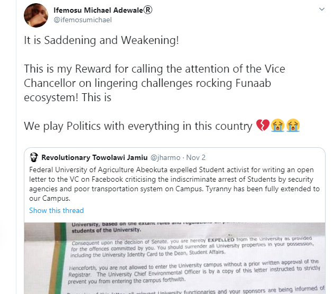Click the broken heart emoji
Screen dimensions: 333x294
pyautogui.click(x=263, y=126)
